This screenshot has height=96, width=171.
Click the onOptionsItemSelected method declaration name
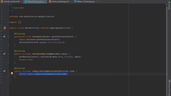(x=45, y=71)
